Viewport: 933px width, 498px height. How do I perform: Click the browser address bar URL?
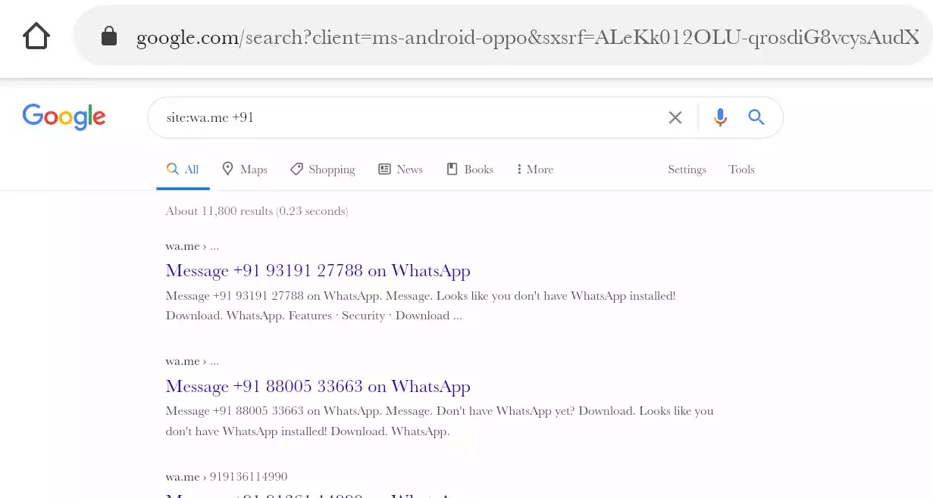[528, 38]
